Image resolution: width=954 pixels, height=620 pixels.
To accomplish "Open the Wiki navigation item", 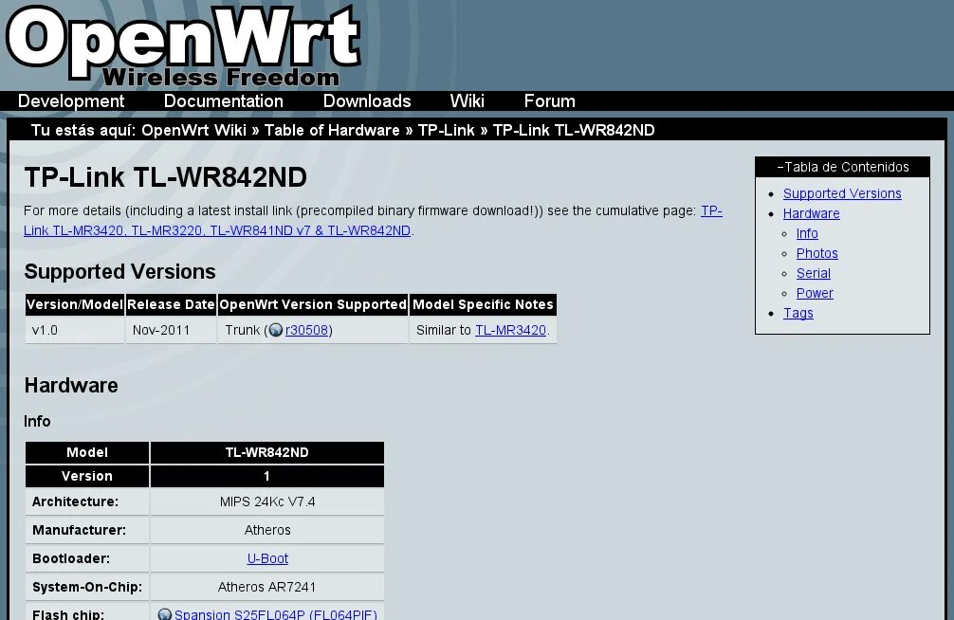I will pos(467,101).
